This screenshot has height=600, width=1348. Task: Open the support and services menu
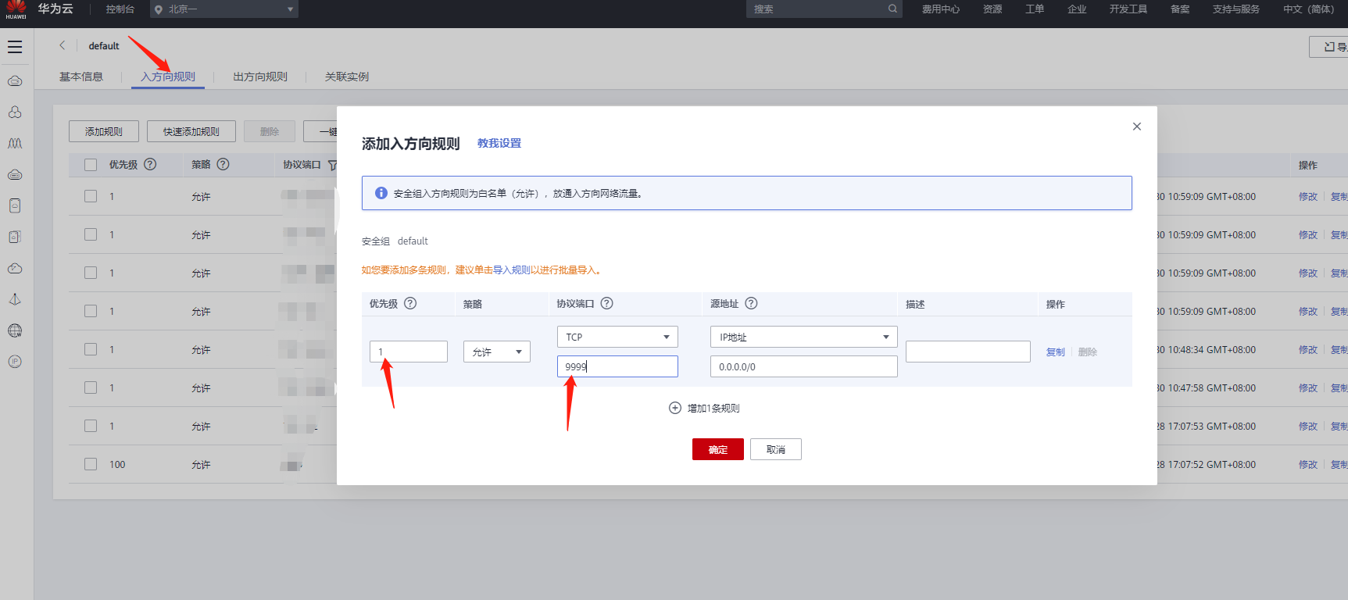pyautogui.click(x=1236, y=9)
